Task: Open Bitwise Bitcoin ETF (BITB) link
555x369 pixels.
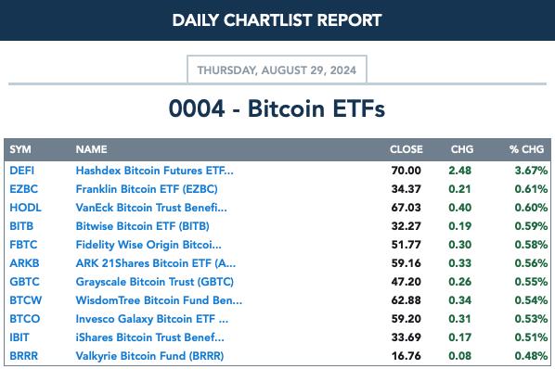Action: [x=142, y=226]
